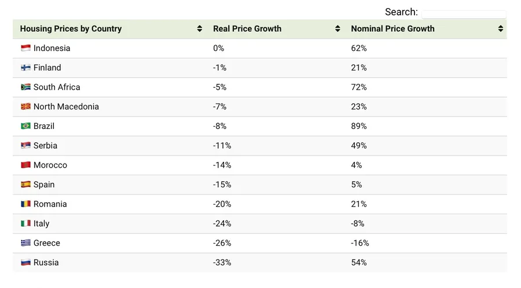Click the Italy flag icon
Screen dimensions: 521x288
coord(25,223)
